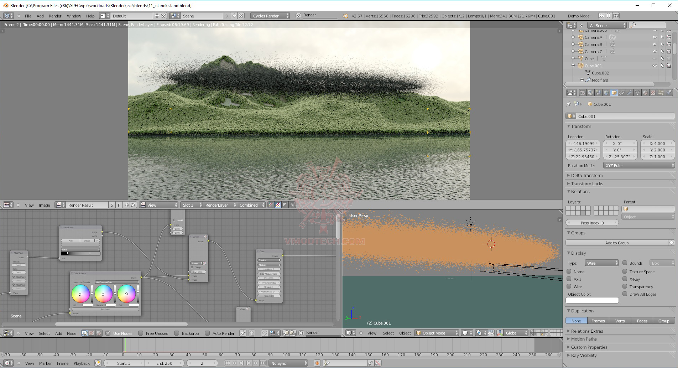Open the Cycles Render engine dropdown
678x368 pixels.
[270, 16]
